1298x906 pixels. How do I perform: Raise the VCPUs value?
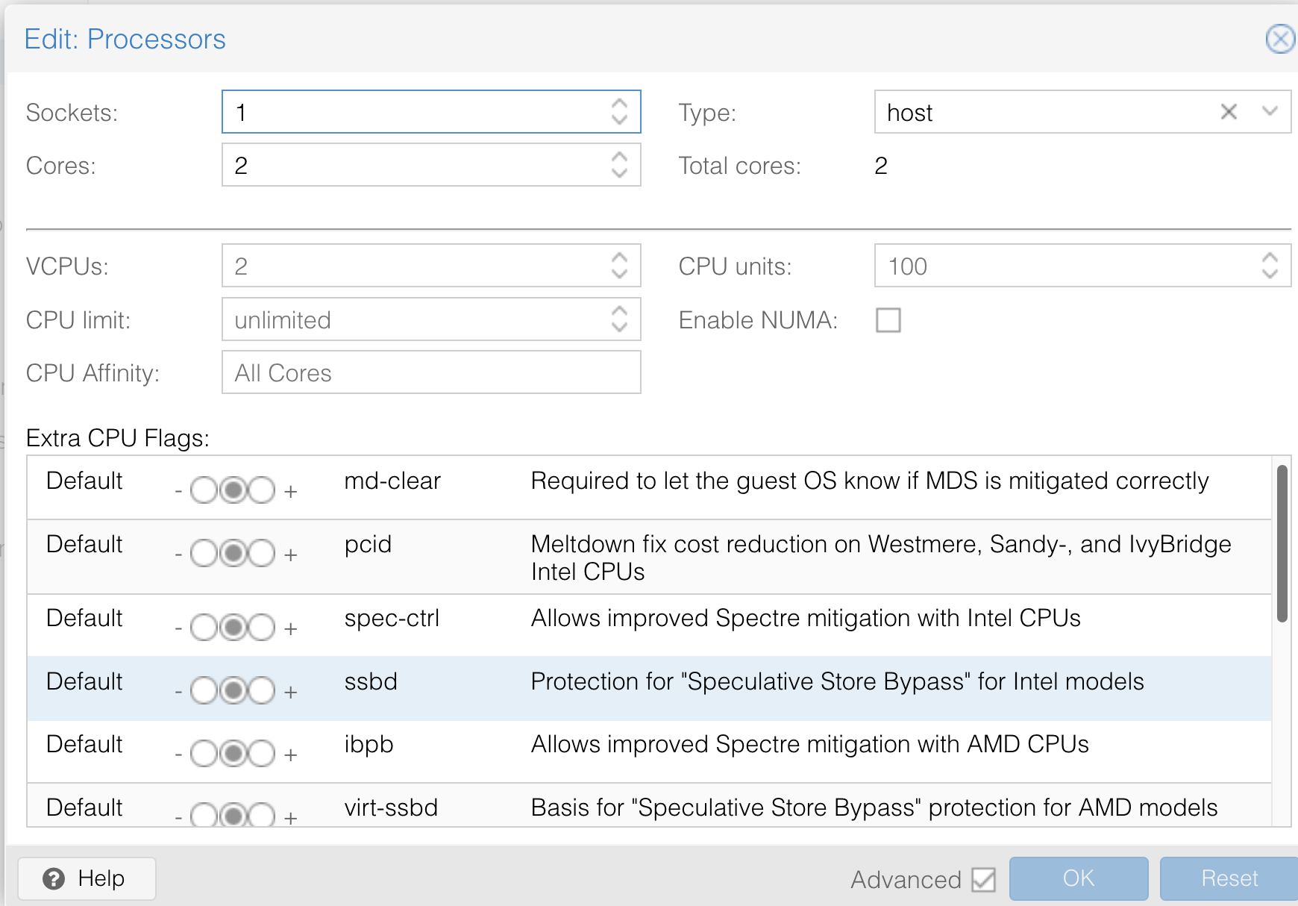pyautogui.click(x=619, y=257)
